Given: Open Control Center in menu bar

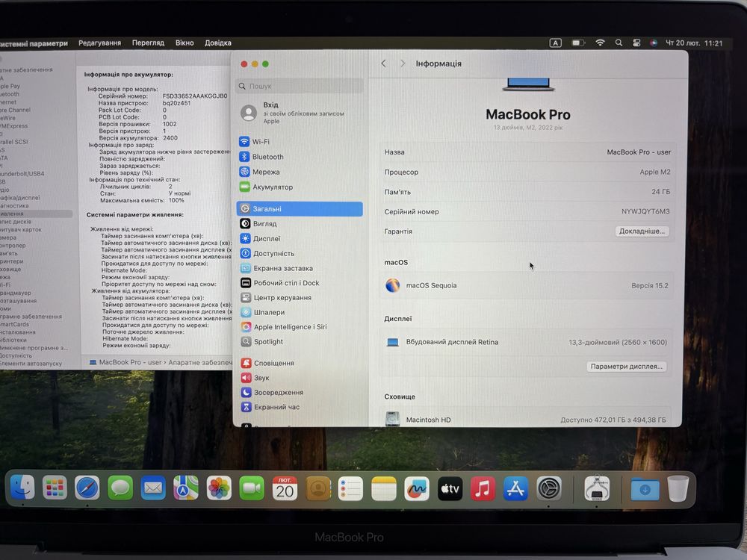Looking at the screenshot, I should [x=636, y=43].
